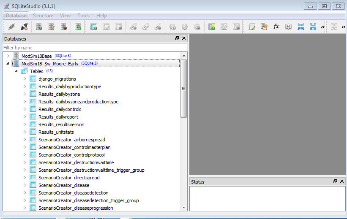
Task: Expand the django_migrations table
Action: [x=25, y=78]
